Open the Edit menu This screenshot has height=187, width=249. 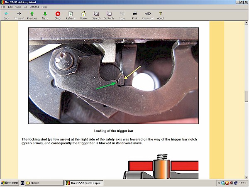pos(10,7)
